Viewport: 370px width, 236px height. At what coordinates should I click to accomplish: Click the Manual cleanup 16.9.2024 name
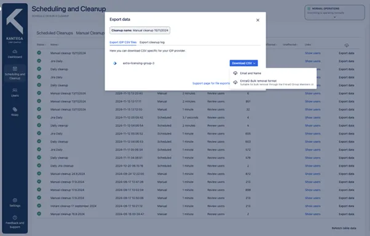point(67,214)
